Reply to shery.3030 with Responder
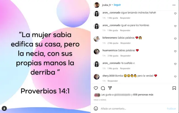The height and width of the screenshot is (113, 179). 112,81
